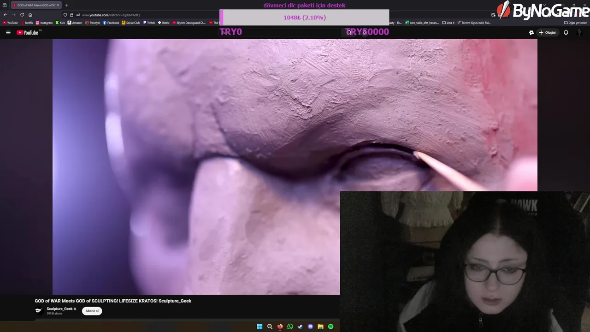The height and width of the screenshot is (332, 590).
Task: Click the browser home icon
Action: 30,15
